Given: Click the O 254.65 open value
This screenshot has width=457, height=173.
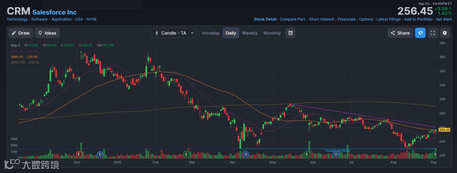Looking at the screenshot, I should (x=30, y=45).
